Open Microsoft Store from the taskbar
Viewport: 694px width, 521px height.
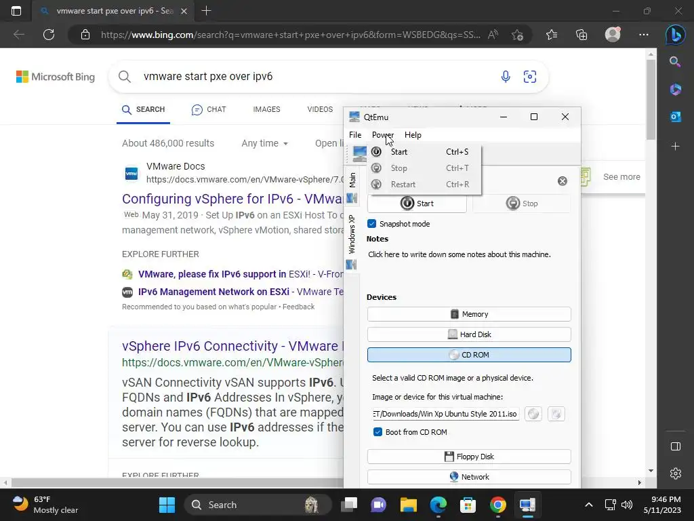468,505
